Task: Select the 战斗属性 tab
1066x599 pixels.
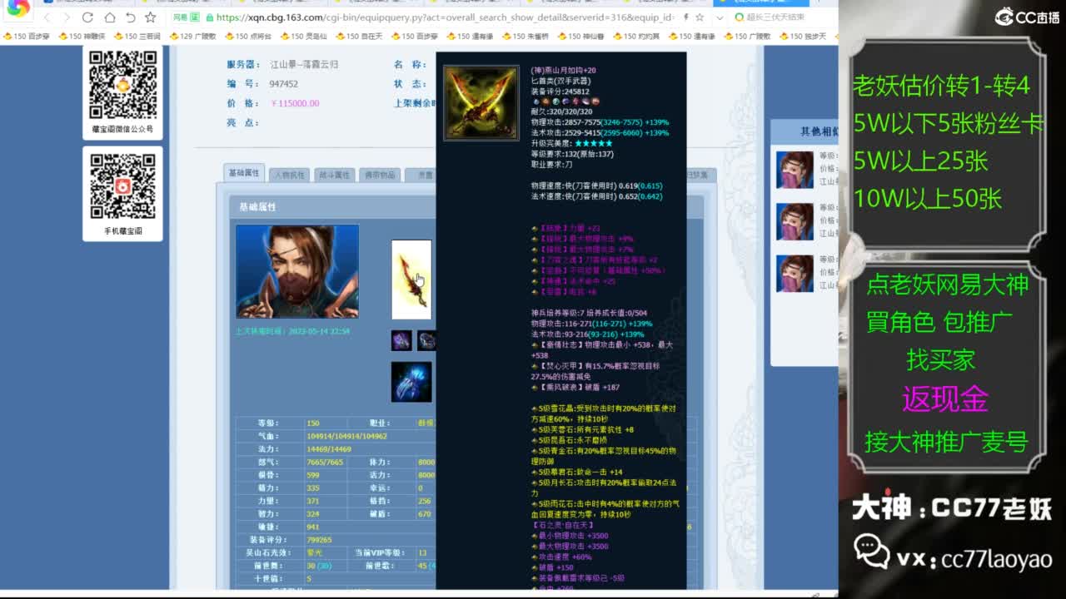Action: (x=335, y=175)
